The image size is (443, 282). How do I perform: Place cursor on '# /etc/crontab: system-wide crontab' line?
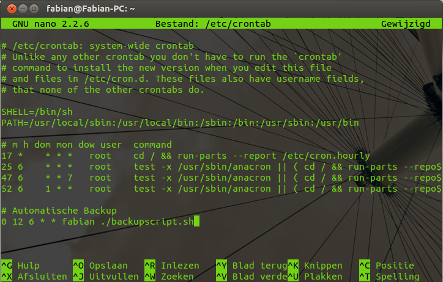pos(98,46)
